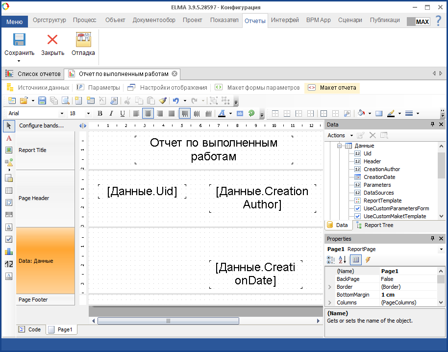Click the Сохранить floppy disk icon
The width and height of the screenshot is (448, 352).
[19, 40]
